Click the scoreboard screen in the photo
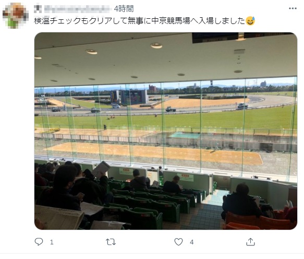This screenshot has height=259, width=304. click(129, 97)
